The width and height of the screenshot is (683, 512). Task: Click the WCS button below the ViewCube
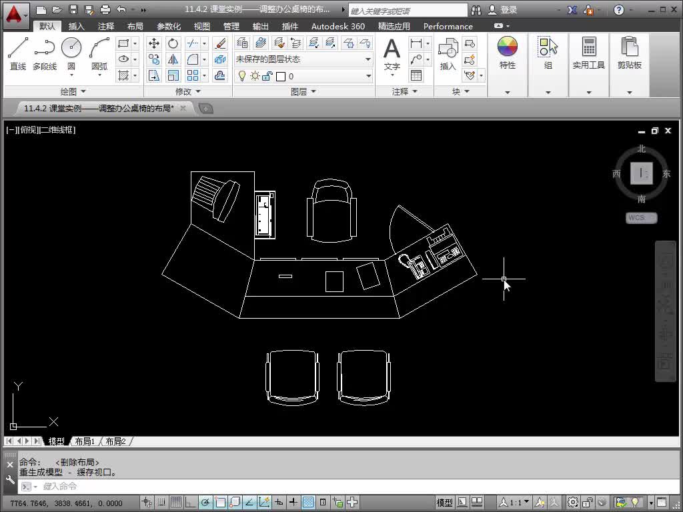pos(641,217)
